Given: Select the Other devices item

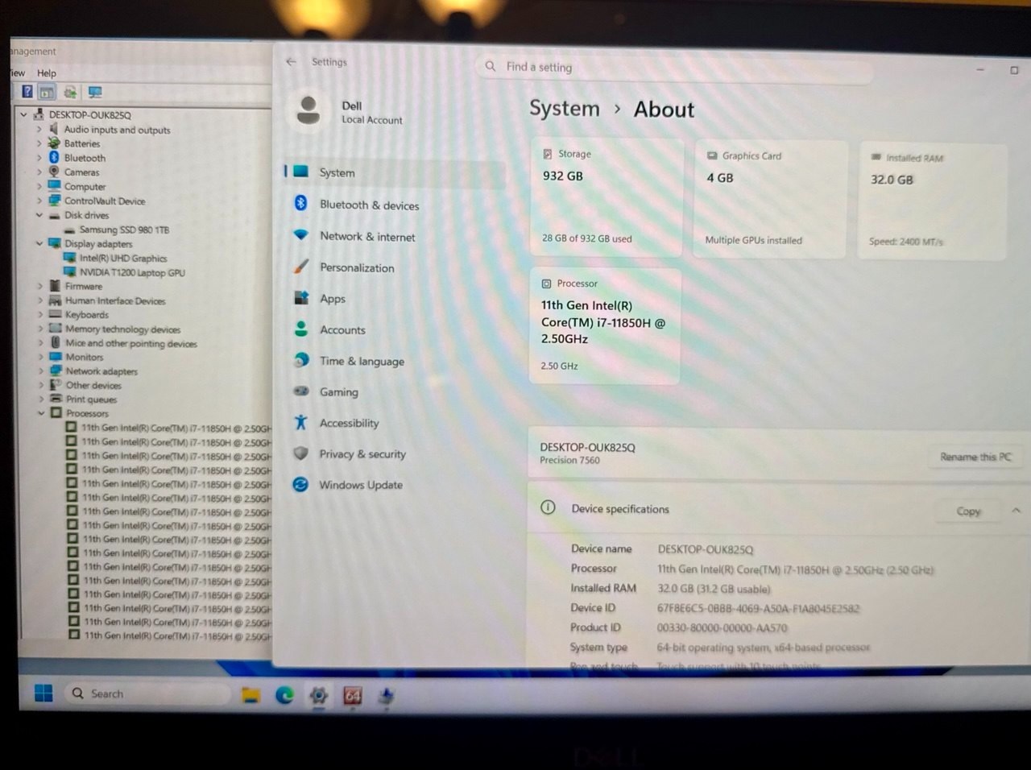Looking at the screenshot, I should [93, 385].
